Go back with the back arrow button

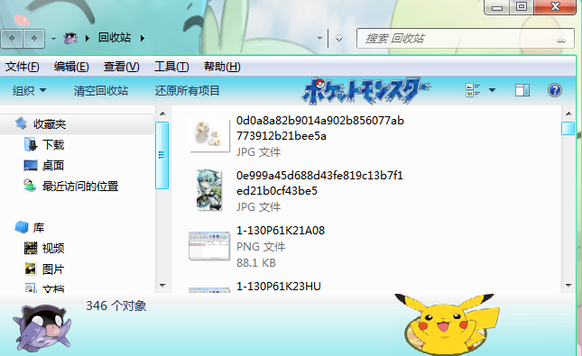click(x=13, y=38)
